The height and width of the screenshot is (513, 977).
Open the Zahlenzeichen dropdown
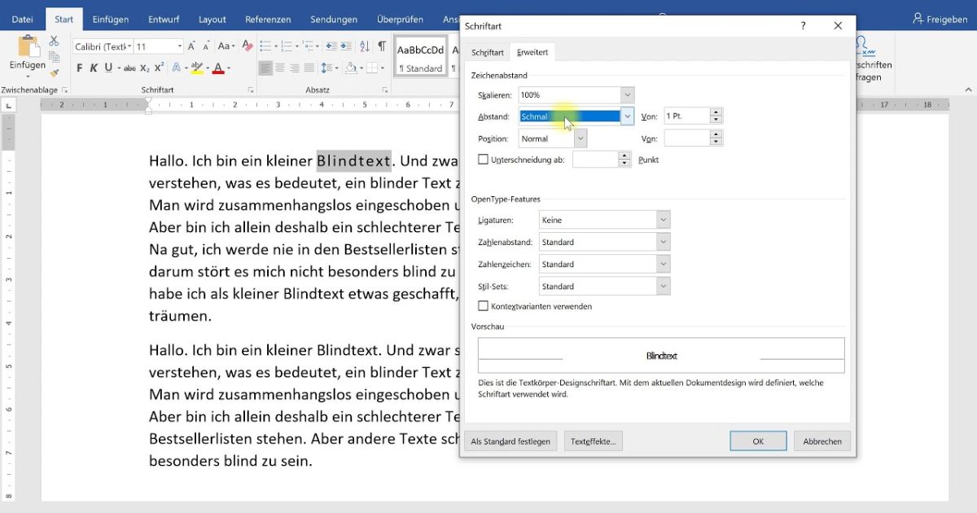[x=664, y=264]
